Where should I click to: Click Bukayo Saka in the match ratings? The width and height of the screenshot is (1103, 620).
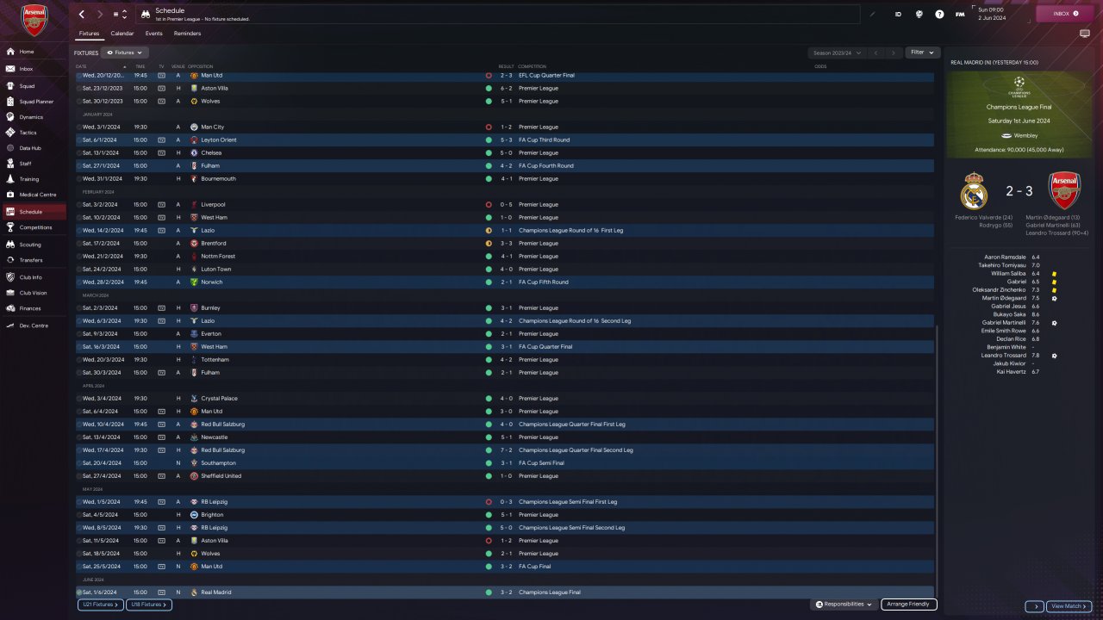pyautogui.click(x=1008, y=314)
